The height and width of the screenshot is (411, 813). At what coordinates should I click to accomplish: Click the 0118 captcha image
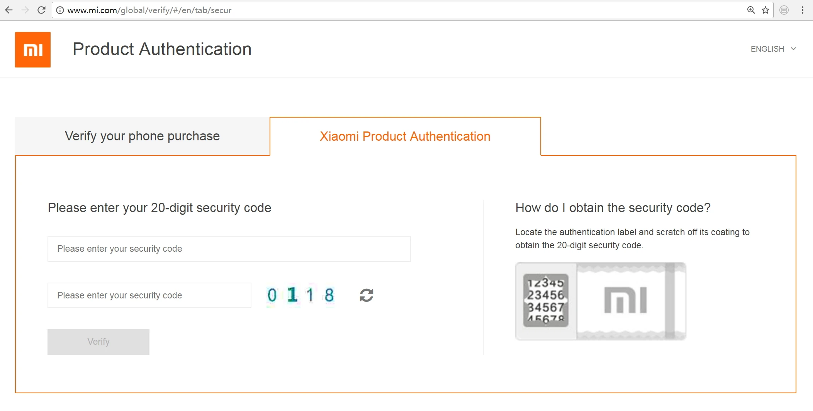[x=300, y=295]
